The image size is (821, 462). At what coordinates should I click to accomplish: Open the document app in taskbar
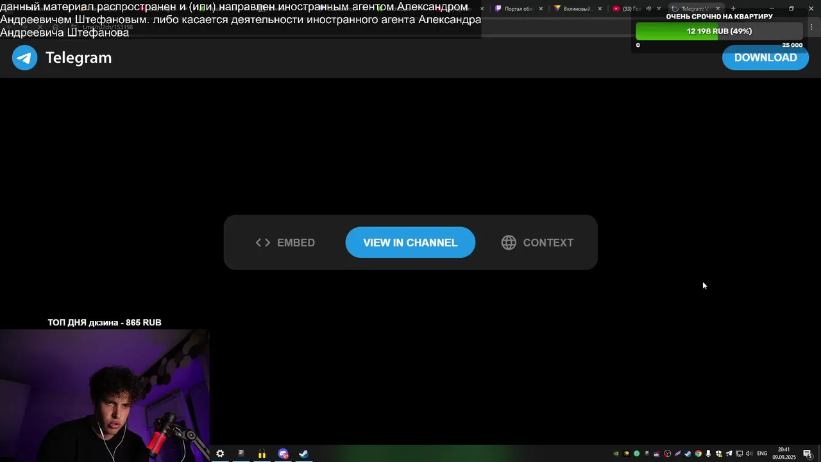coord(241,454)
